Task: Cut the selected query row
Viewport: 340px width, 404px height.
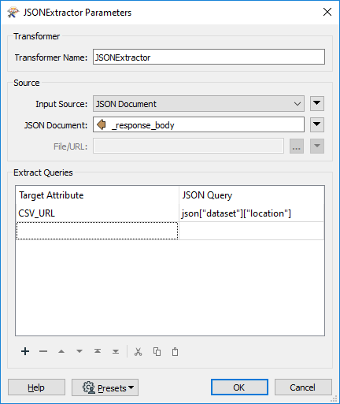Action: [x=139, y=352]
